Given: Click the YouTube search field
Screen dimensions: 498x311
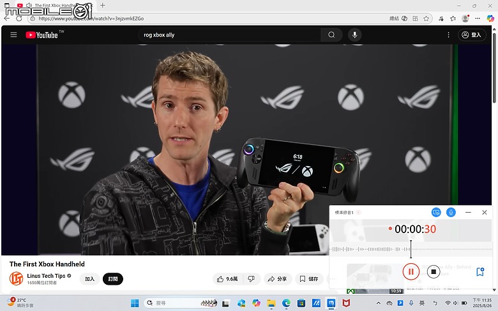Looking at the screenshot, I should pyautogui.click(x=229, y=35).
